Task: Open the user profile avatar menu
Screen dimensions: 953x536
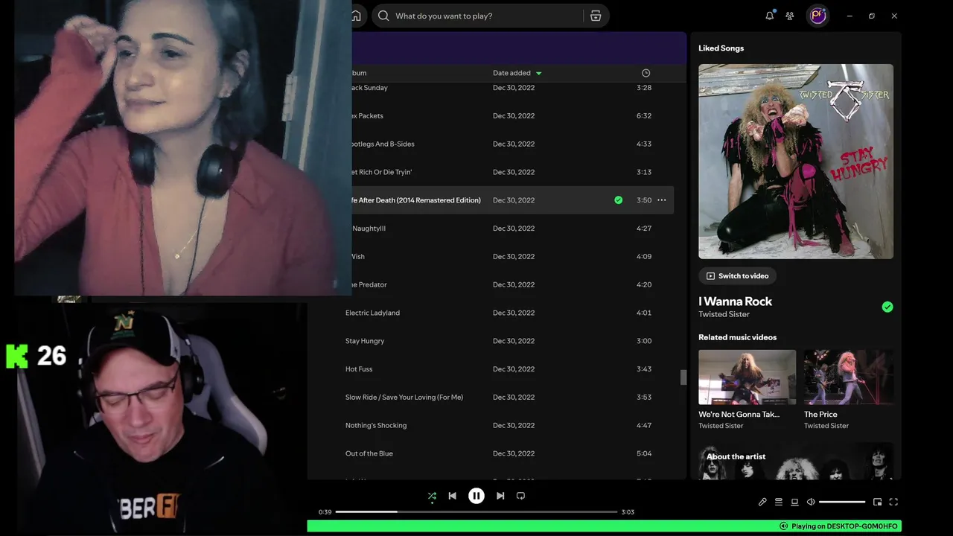Action: point(818,16)
